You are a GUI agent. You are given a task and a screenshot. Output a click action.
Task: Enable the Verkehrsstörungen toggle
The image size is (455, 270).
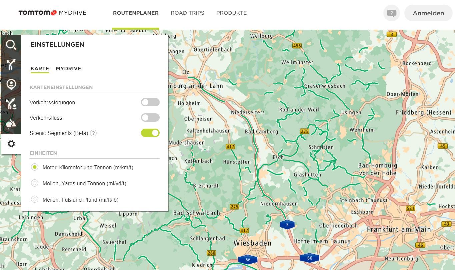[x=150, y=102]
